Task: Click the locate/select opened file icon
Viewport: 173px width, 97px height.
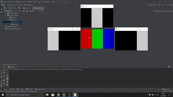Action: 10,8
